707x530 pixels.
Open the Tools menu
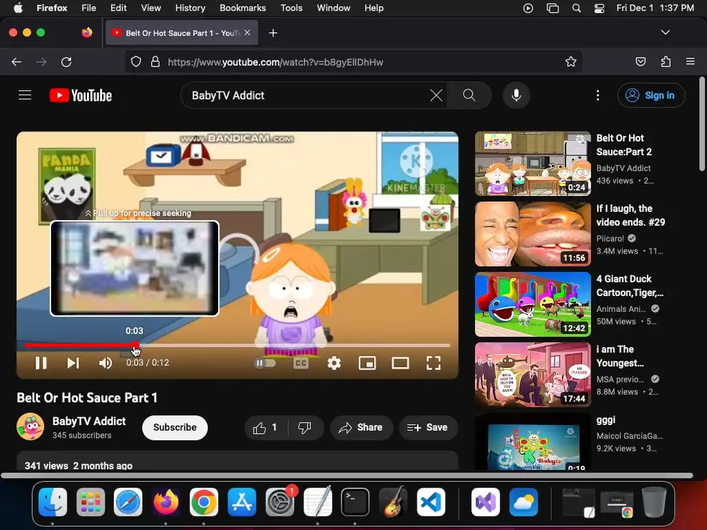click(x=291, y=8)
